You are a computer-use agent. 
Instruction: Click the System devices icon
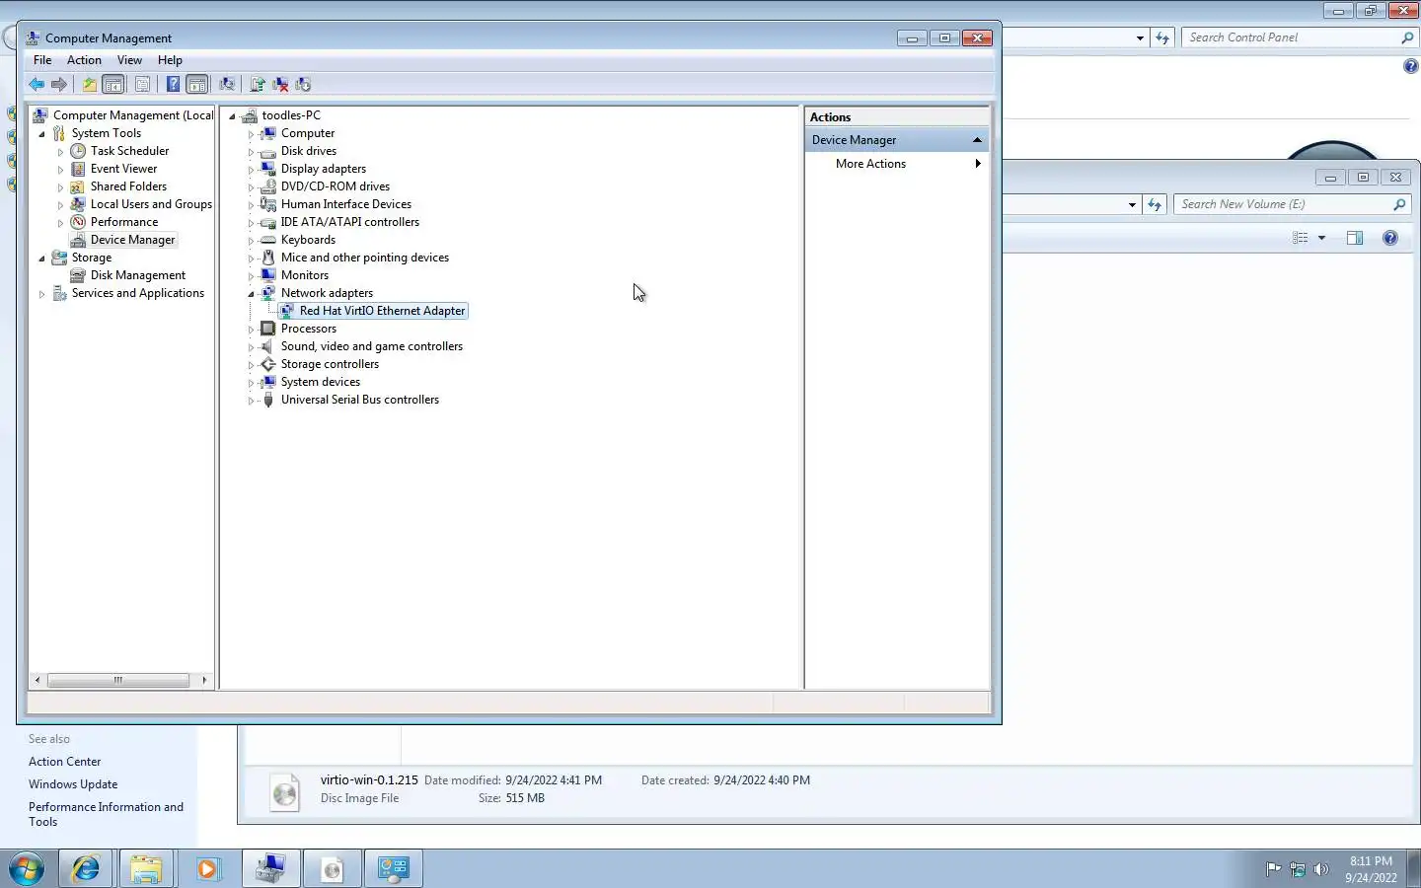[x=267, y=382]
